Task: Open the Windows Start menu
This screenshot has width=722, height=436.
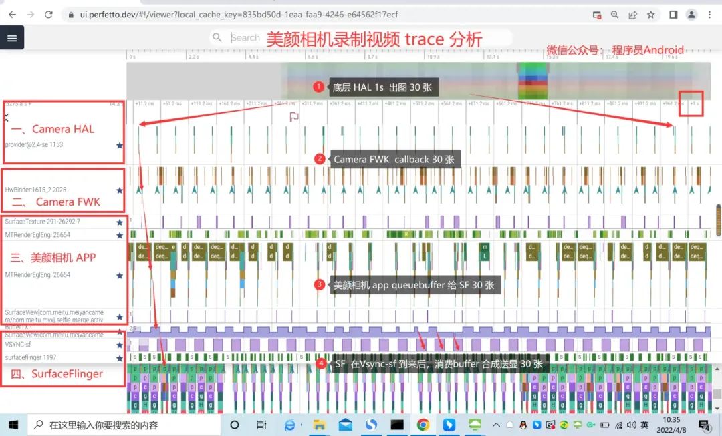Action: (x=13, y=425)
